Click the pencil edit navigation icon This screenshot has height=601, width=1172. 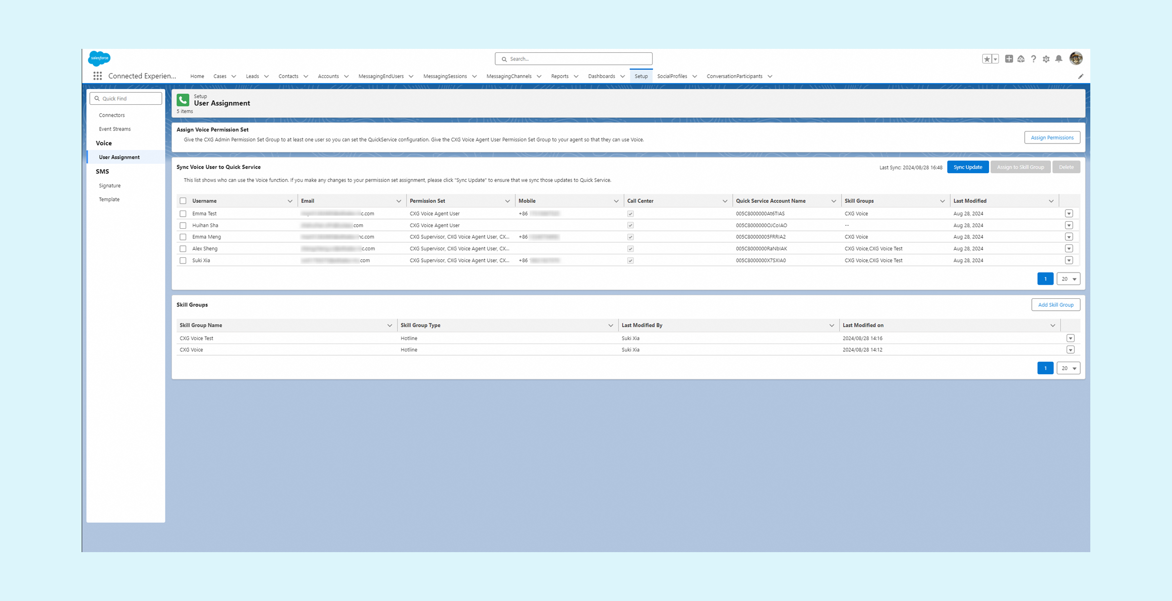pos(1081,77)
